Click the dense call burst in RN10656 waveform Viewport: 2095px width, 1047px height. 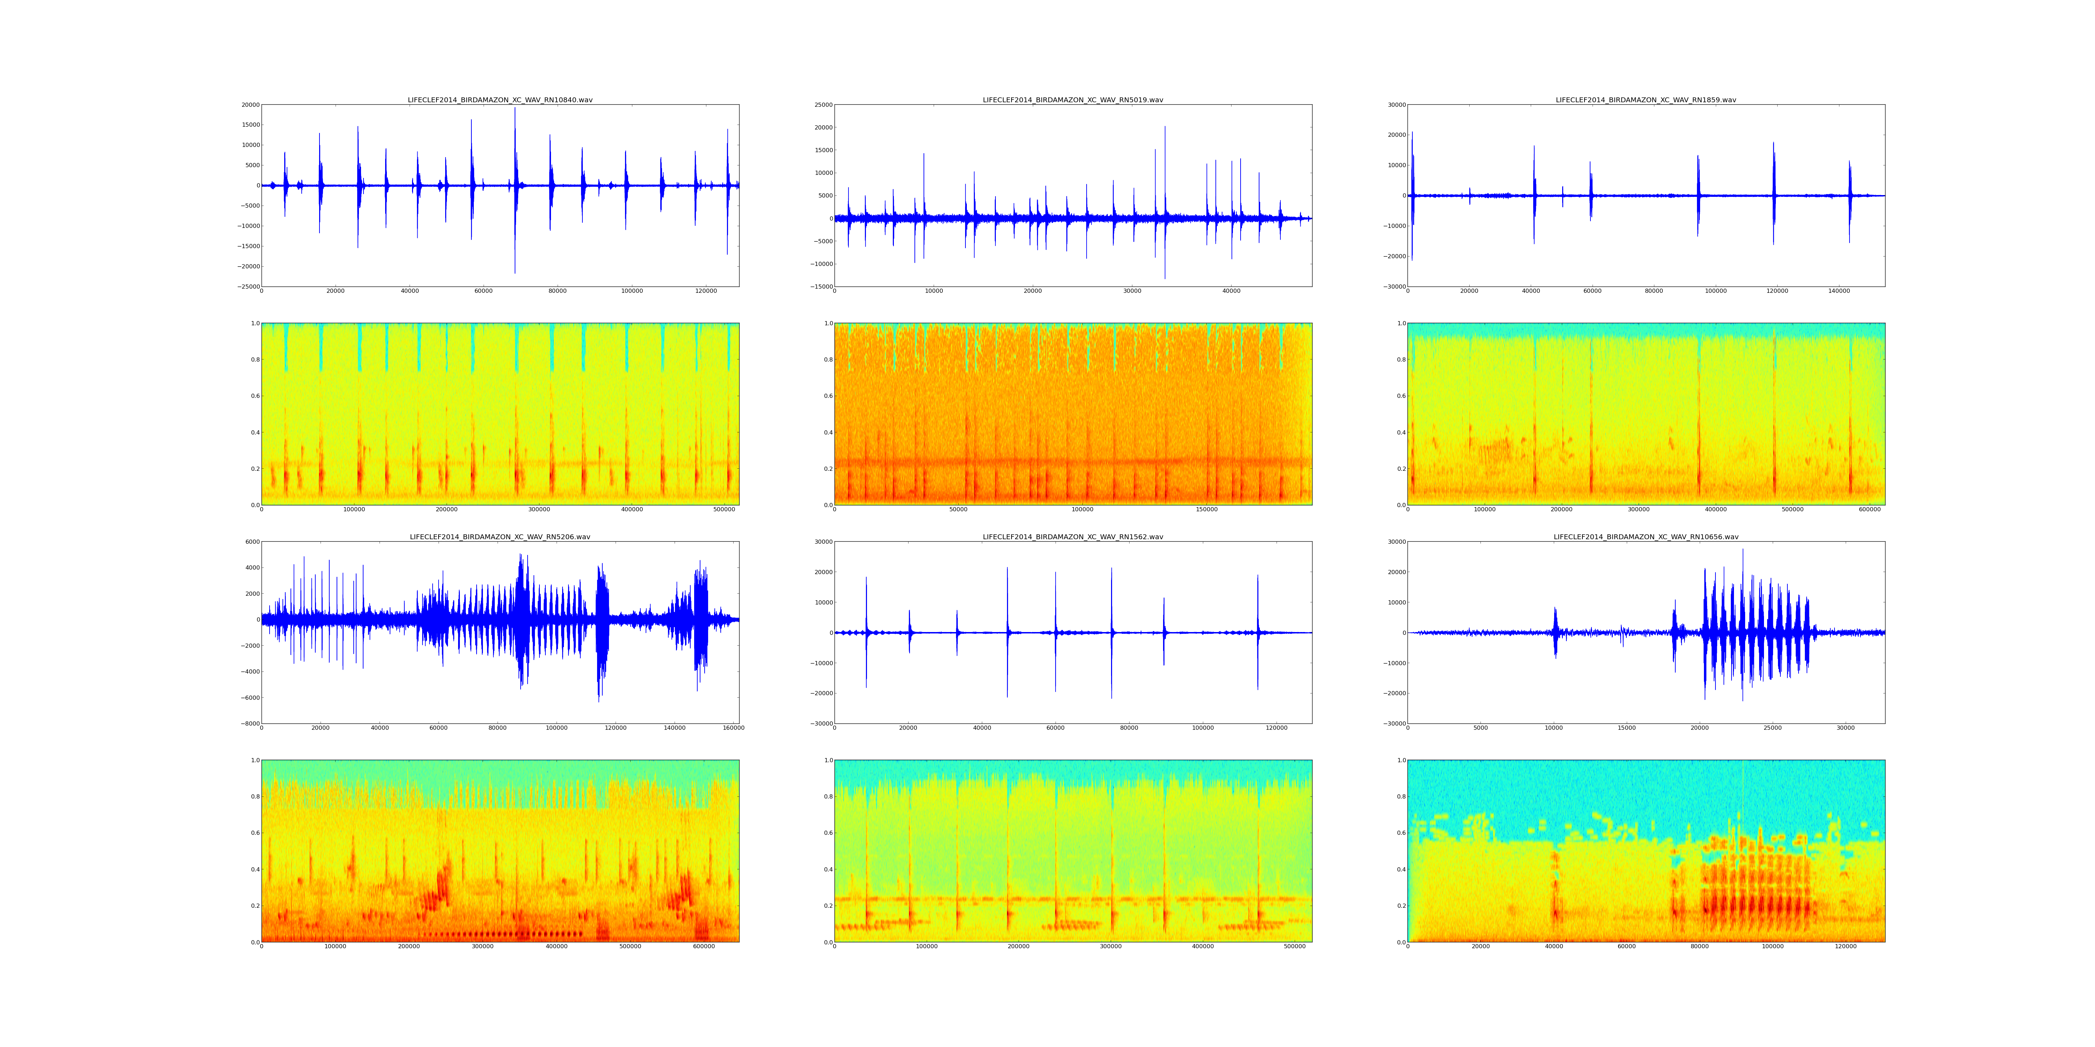(1757, 632)
